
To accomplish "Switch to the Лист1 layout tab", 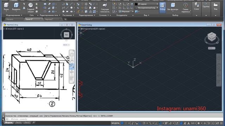I will [x=18, y=122].
